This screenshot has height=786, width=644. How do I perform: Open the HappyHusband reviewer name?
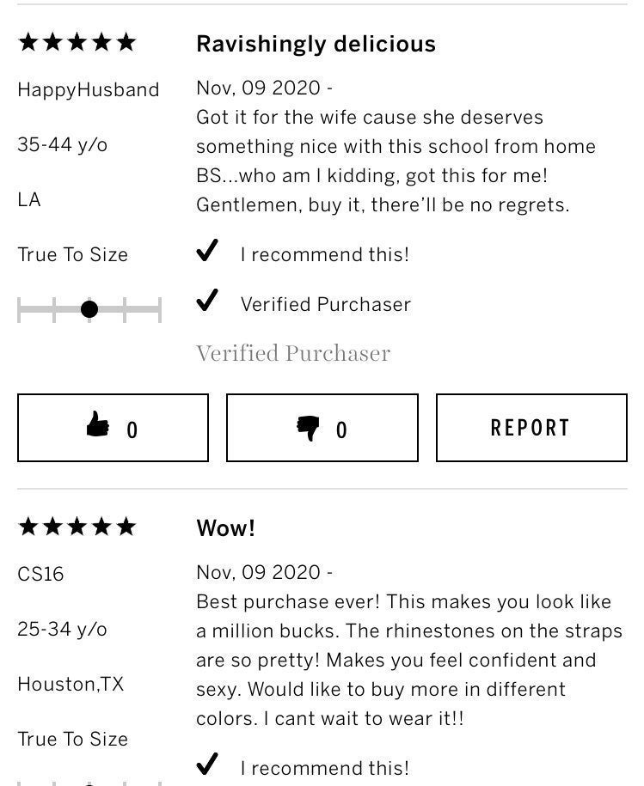pyautogui.click(x=89, y=89)
